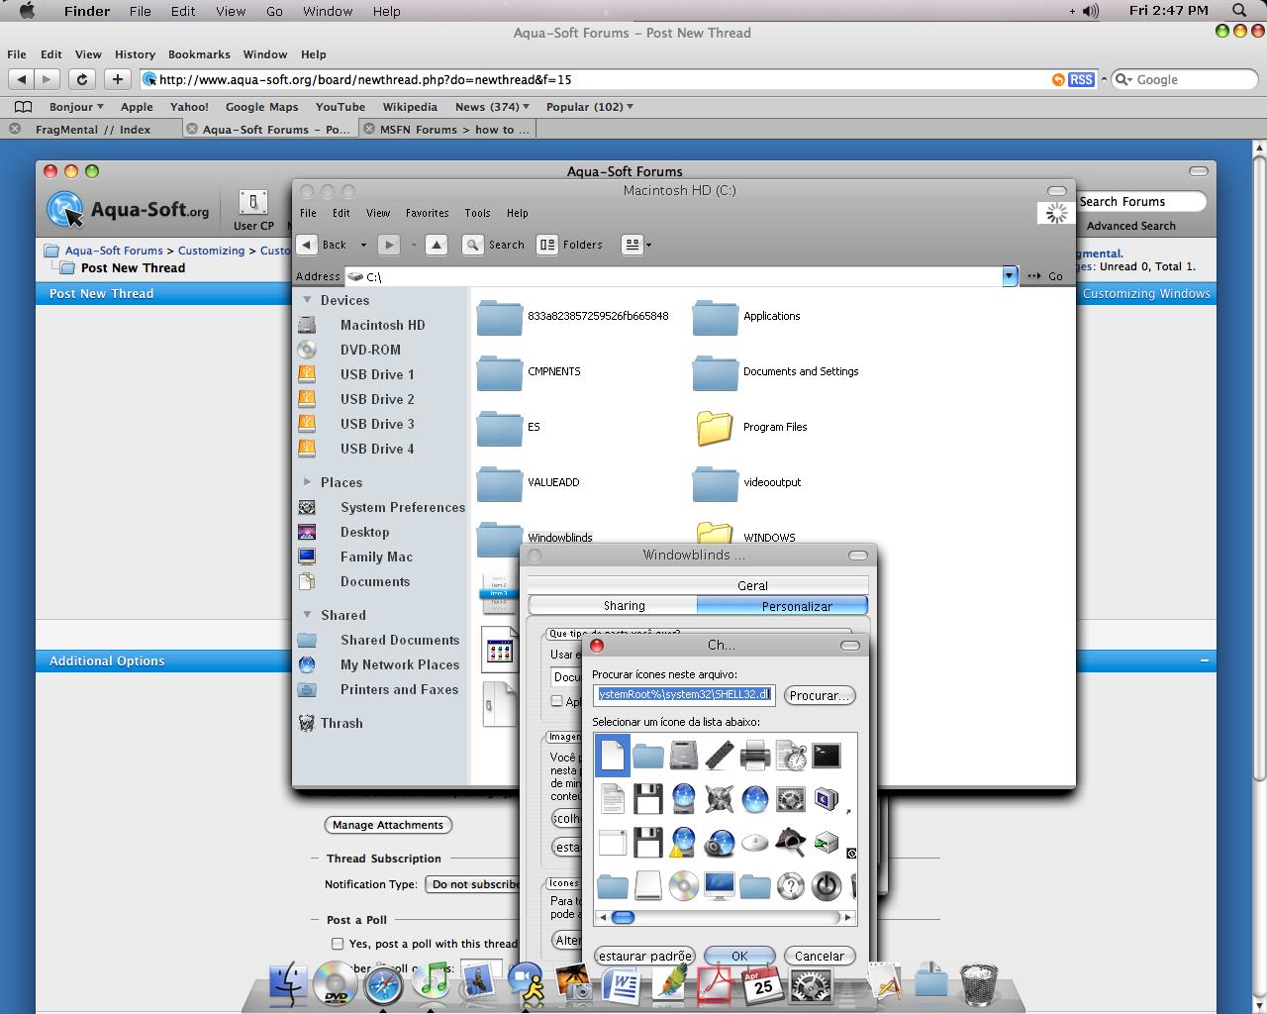
Task: Choose the memory chip icon in the icon list
Action: (720, 756)
